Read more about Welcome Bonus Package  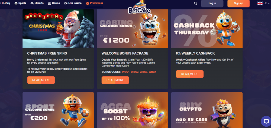tap(115, 80)
